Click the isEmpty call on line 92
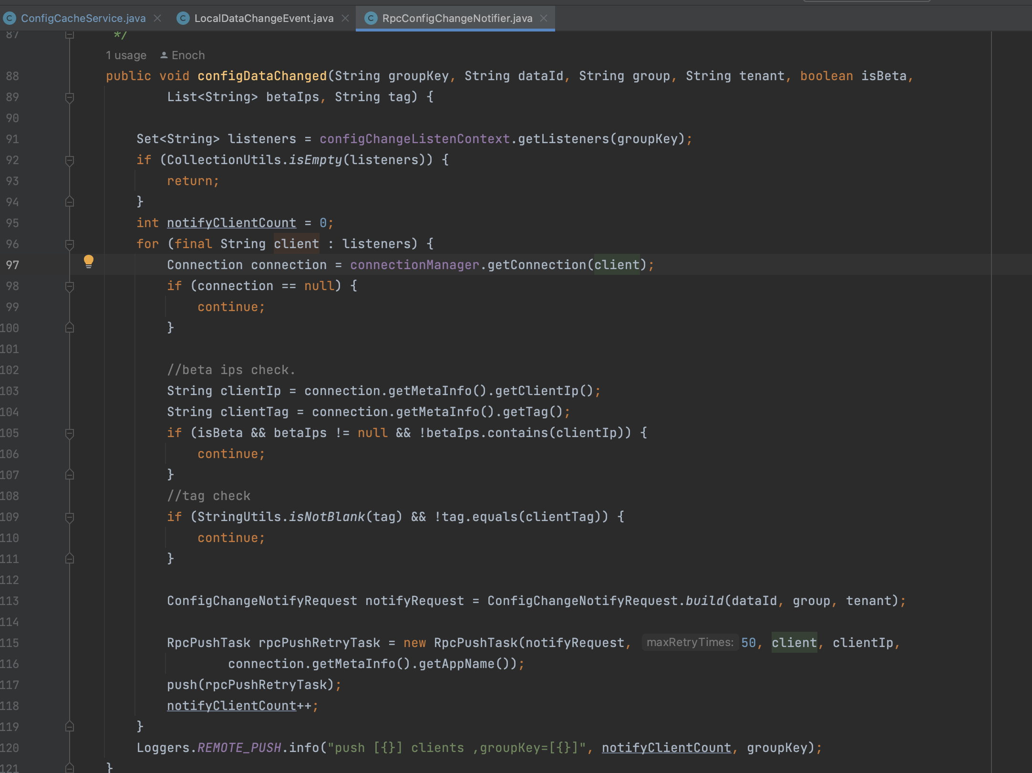Image resolution: width=1032 pixels, height=773 pixels. tap(316, 160)
